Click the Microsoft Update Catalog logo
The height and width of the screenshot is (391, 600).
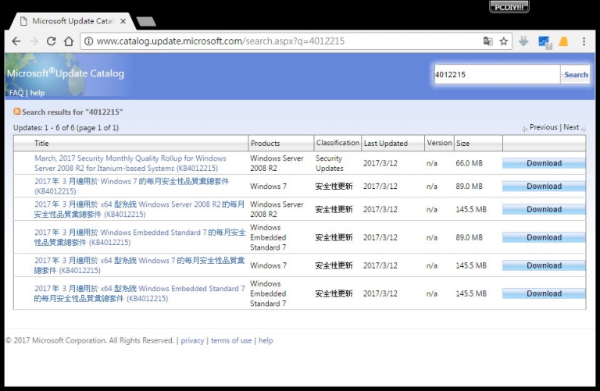66,73
